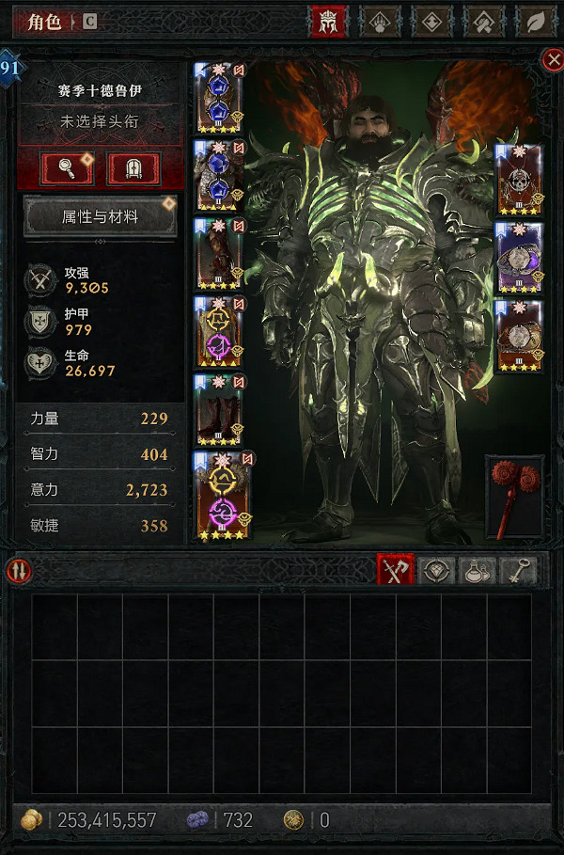564x855 pixels.
Task: Open the potions consumables inventory tab
Action: coord(477,570)
